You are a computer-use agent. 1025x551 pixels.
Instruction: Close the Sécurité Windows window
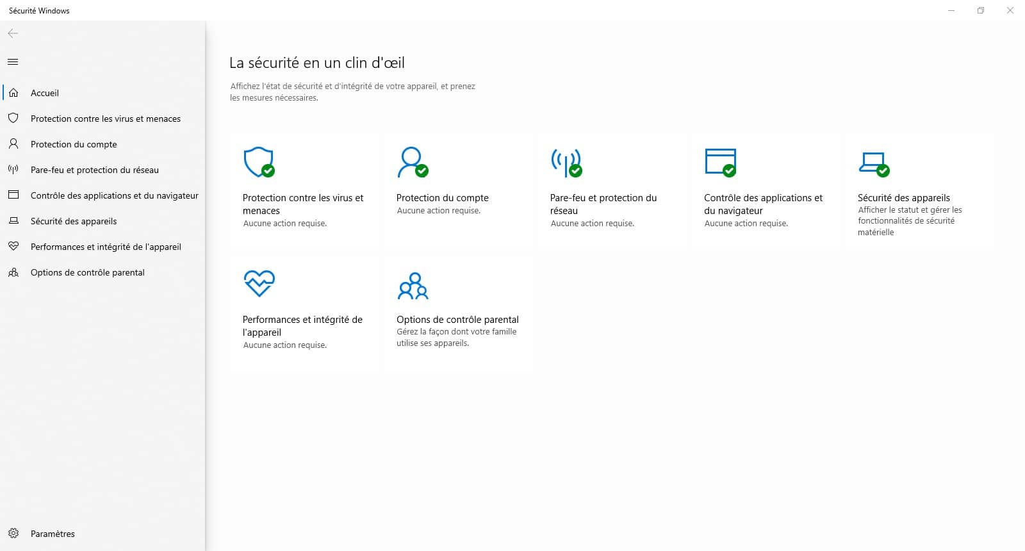click(1010, 10)
